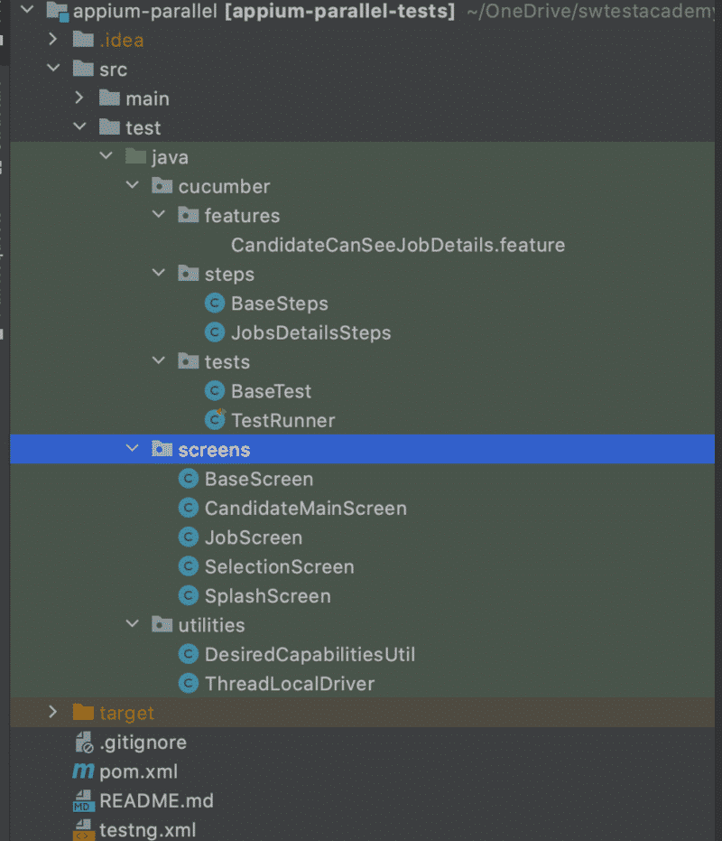Click the pom.xml Maven icon
This screenshot has width=722, height=841.
83,771
